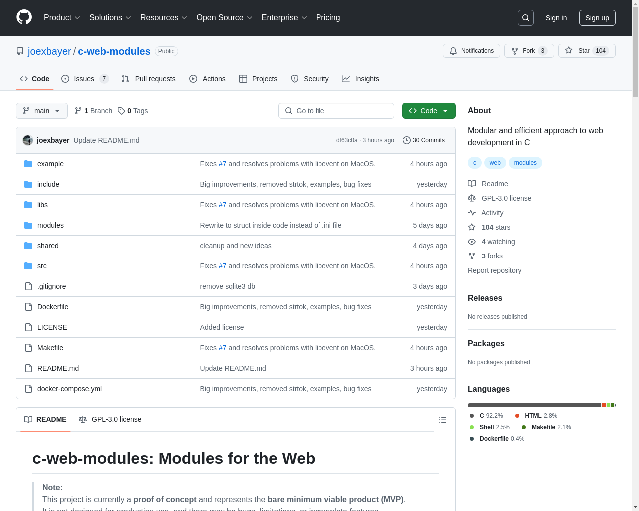Click the include folder icon

point(28,184)
